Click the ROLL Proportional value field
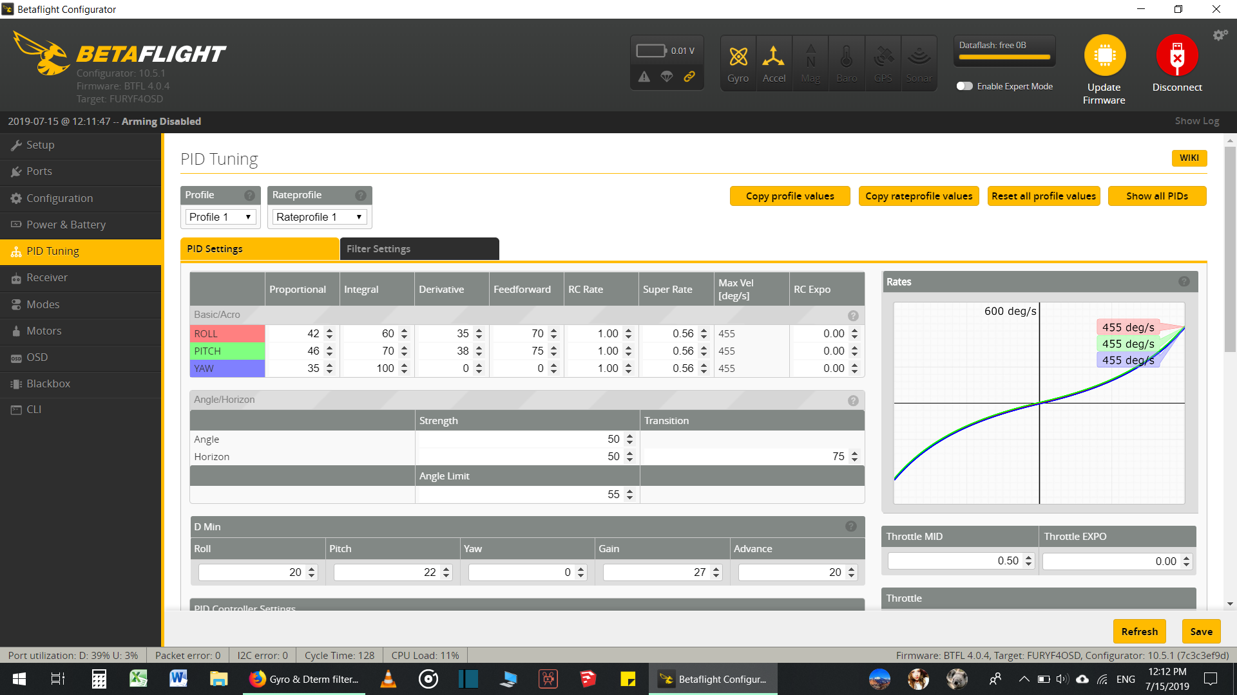 295,333
